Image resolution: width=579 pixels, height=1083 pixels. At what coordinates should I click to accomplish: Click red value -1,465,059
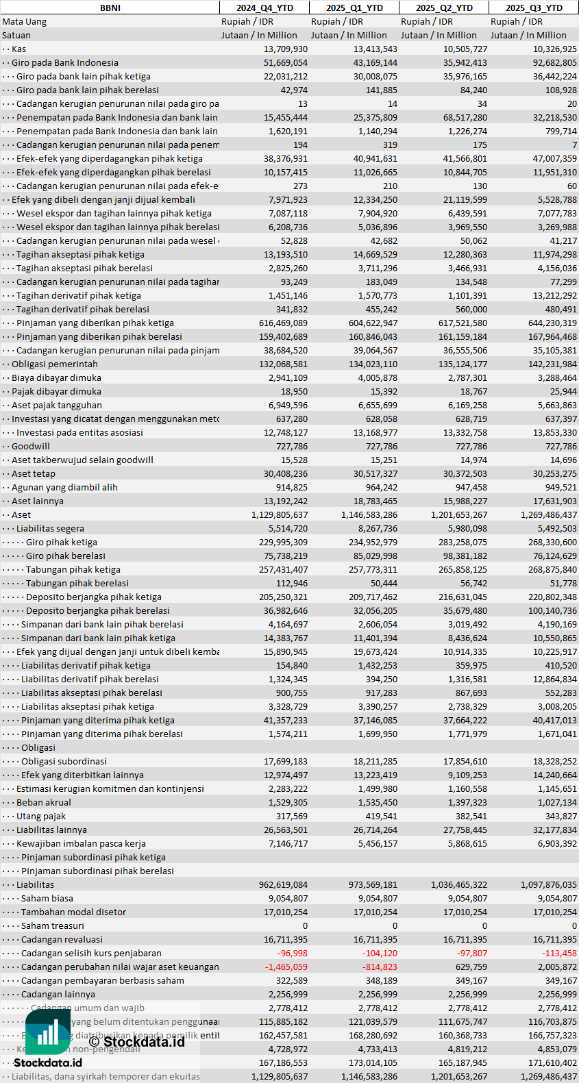[x=286, y=967]
